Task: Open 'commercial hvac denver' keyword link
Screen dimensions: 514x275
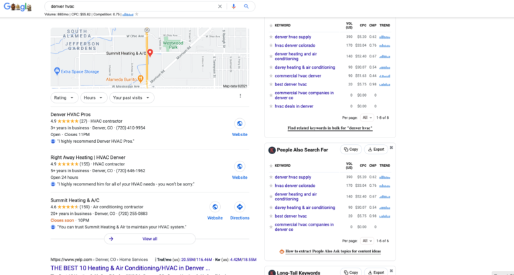Action: coord(298,76)
